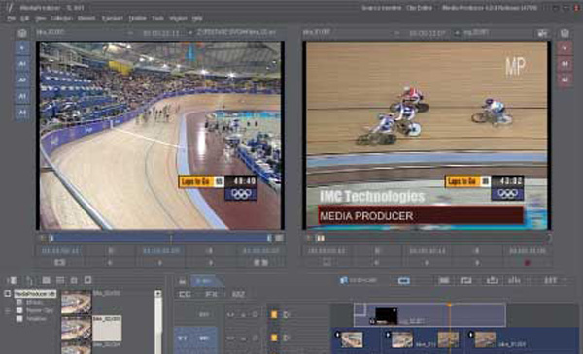
Task: Toggle the red V track button beside program monitor
Action: [565, 48]
